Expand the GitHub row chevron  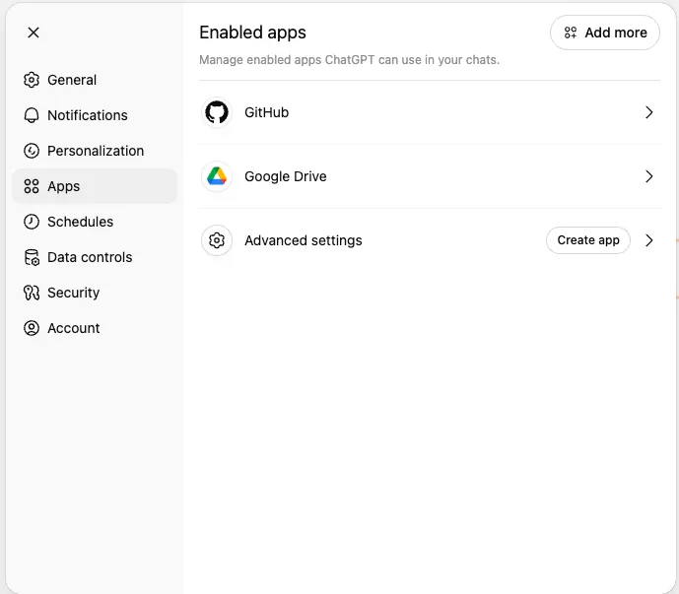648,112
